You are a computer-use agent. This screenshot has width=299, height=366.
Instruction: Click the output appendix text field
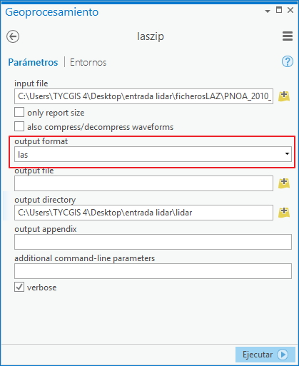tap(153, 242)
